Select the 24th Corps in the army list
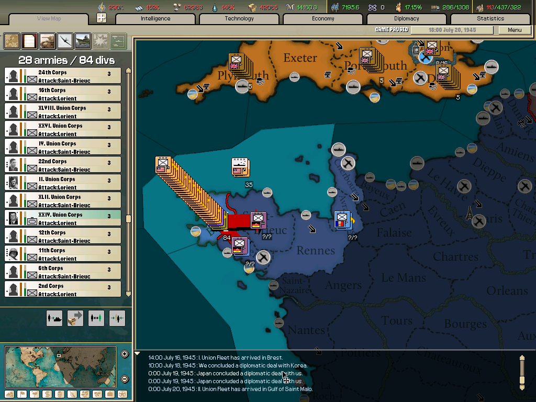The width and height of the screenshot is (536, 402). click(62, 75)
